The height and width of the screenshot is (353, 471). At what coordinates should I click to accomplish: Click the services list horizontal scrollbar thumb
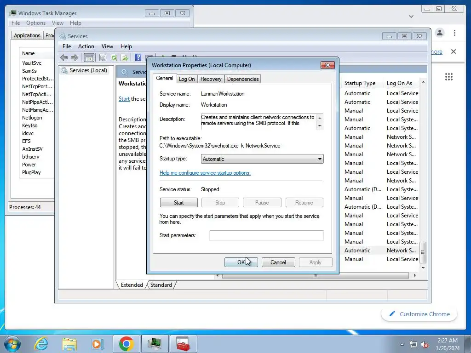click(x=316, y=276)
